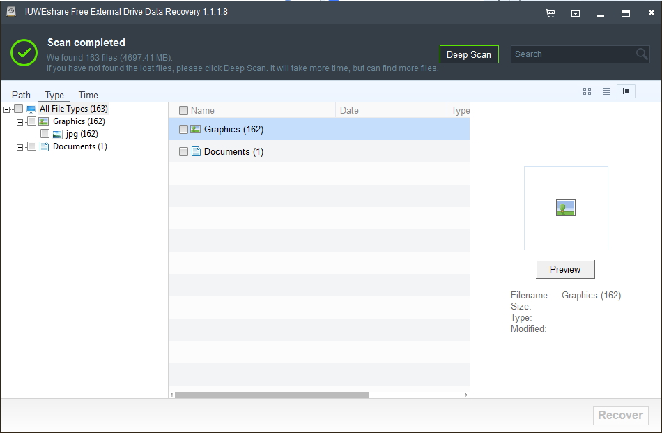
Task: Click the computer icon beside All File Types
Action: tap(31, 109)
